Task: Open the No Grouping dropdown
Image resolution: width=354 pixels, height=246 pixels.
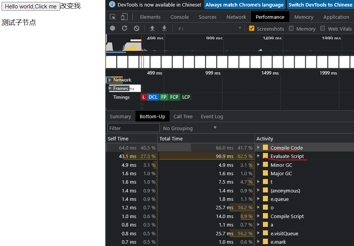Action: tap(190, 128)
